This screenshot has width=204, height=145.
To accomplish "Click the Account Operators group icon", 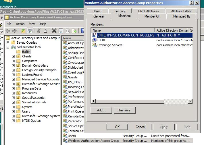I will (x=65, y=43).
